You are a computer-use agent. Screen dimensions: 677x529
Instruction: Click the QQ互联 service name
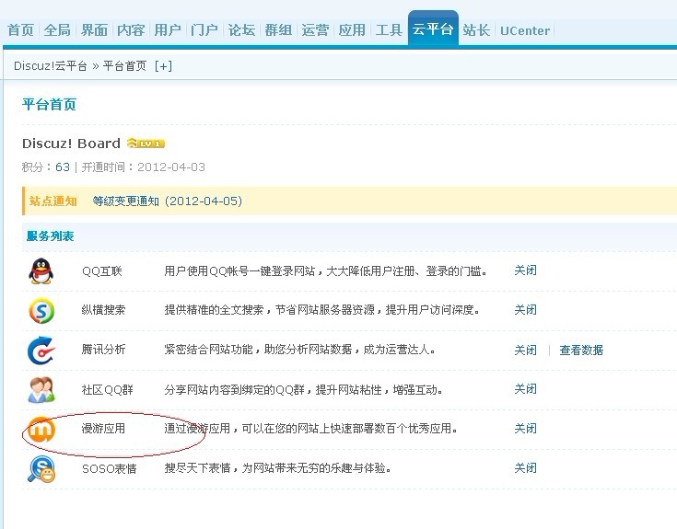(x=102, y=271)
